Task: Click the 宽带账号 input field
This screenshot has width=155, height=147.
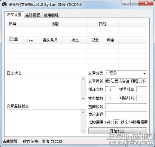Action: pyautogui.click(x=126, y=106)
